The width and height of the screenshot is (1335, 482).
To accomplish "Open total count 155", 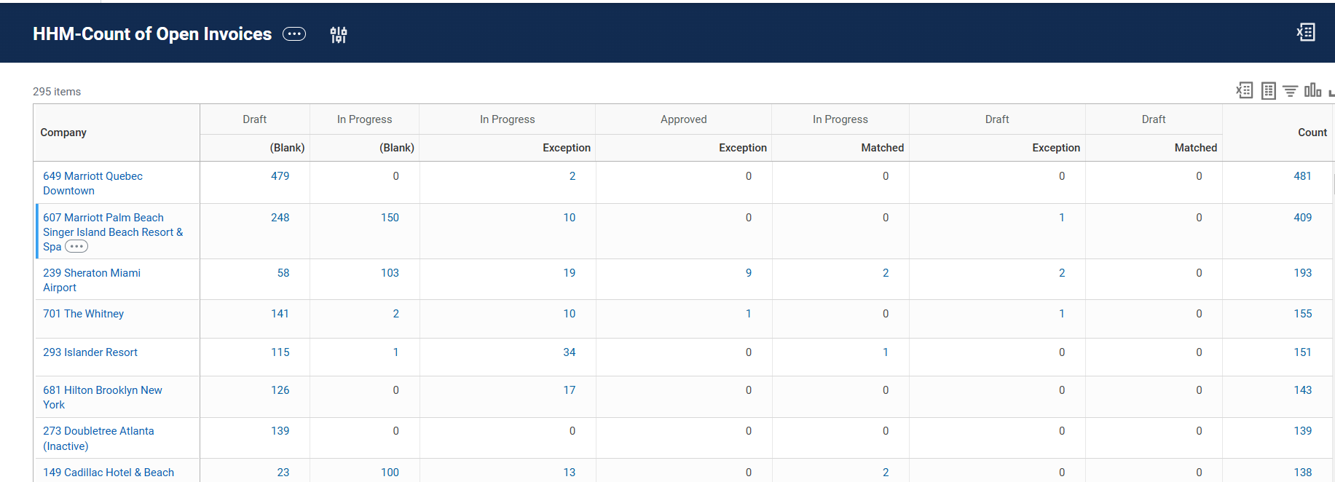I will tap(1303, 314).
